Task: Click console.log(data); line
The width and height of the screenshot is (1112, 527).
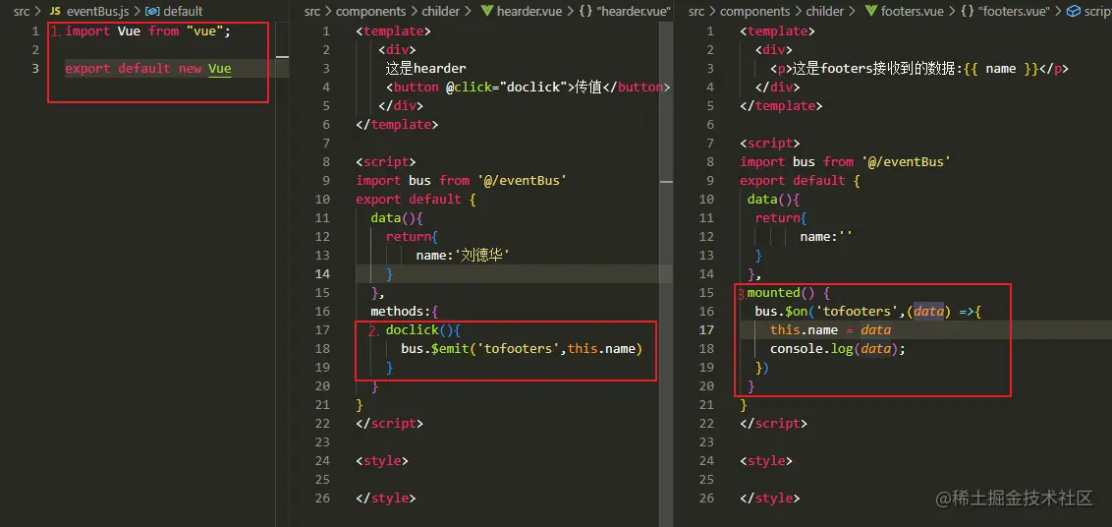Action: coord(838,348)
